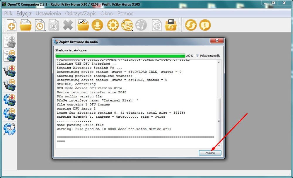The image size is (293, 178).
Task: Open the Pomoc menu
Action: tap(125, 13)
